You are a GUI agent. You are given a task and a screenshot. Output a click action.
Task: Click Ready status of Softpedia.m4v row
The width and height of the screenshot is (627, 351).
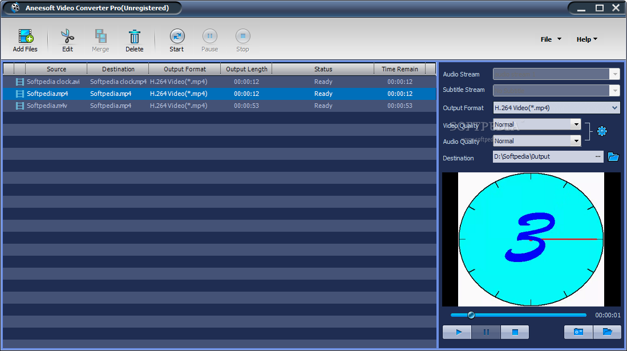(323, 106)
